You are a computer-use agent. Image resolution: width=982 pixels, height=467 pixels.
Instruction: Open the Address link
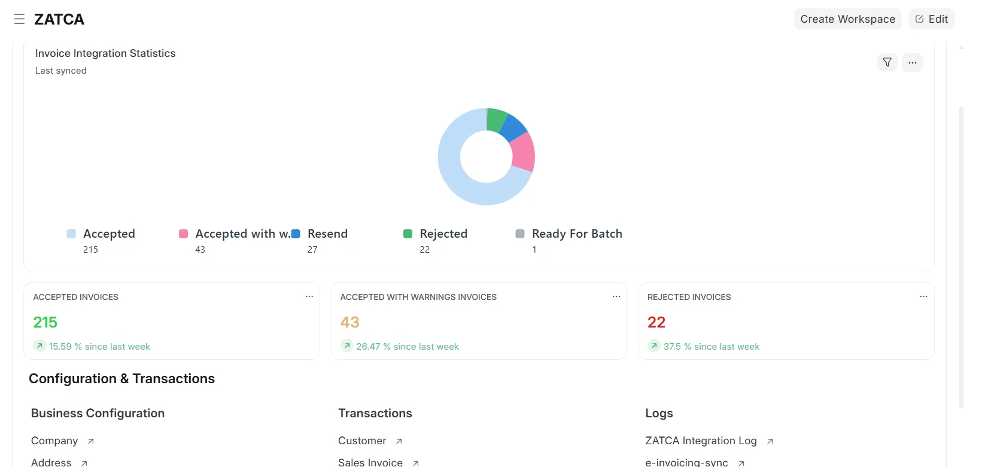pyautogui.click(x=51, y=462)
